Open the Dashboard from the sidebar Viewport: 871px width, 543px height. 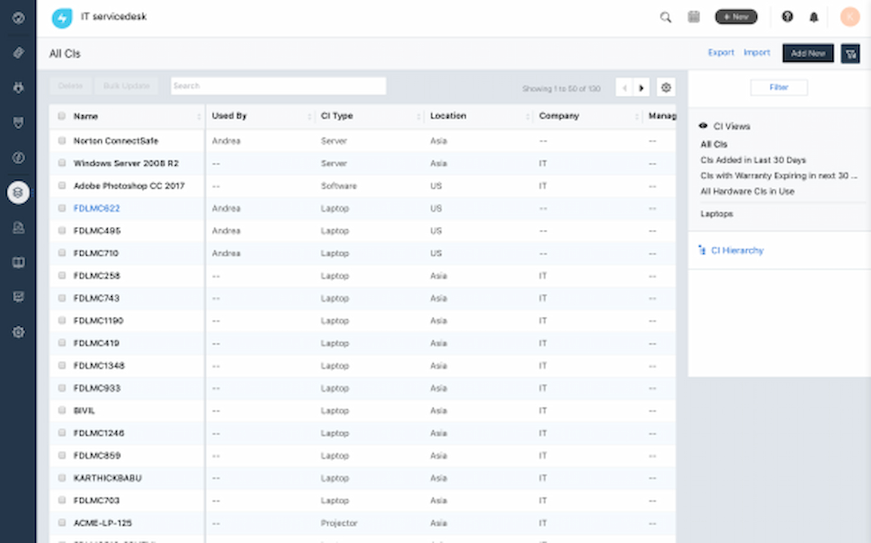coord(18,18)
